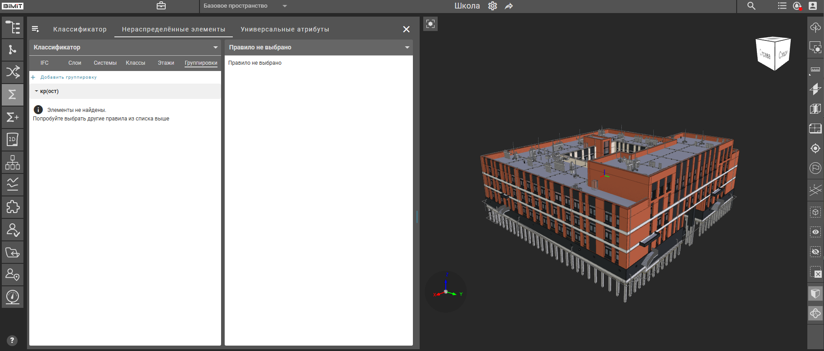Open the Правило не выбрано dropdown
This screenshot has height=351, width=824.
(x=407, y=47)
